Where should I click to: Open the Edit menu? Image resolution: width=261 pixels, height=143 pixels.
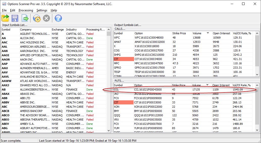[12, 10]
